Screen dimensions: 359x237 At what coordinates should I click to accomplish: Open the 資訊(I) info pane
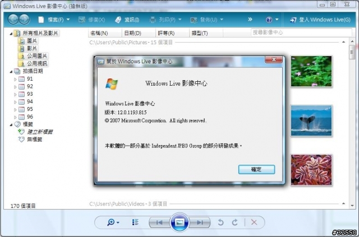click(127, 20)
